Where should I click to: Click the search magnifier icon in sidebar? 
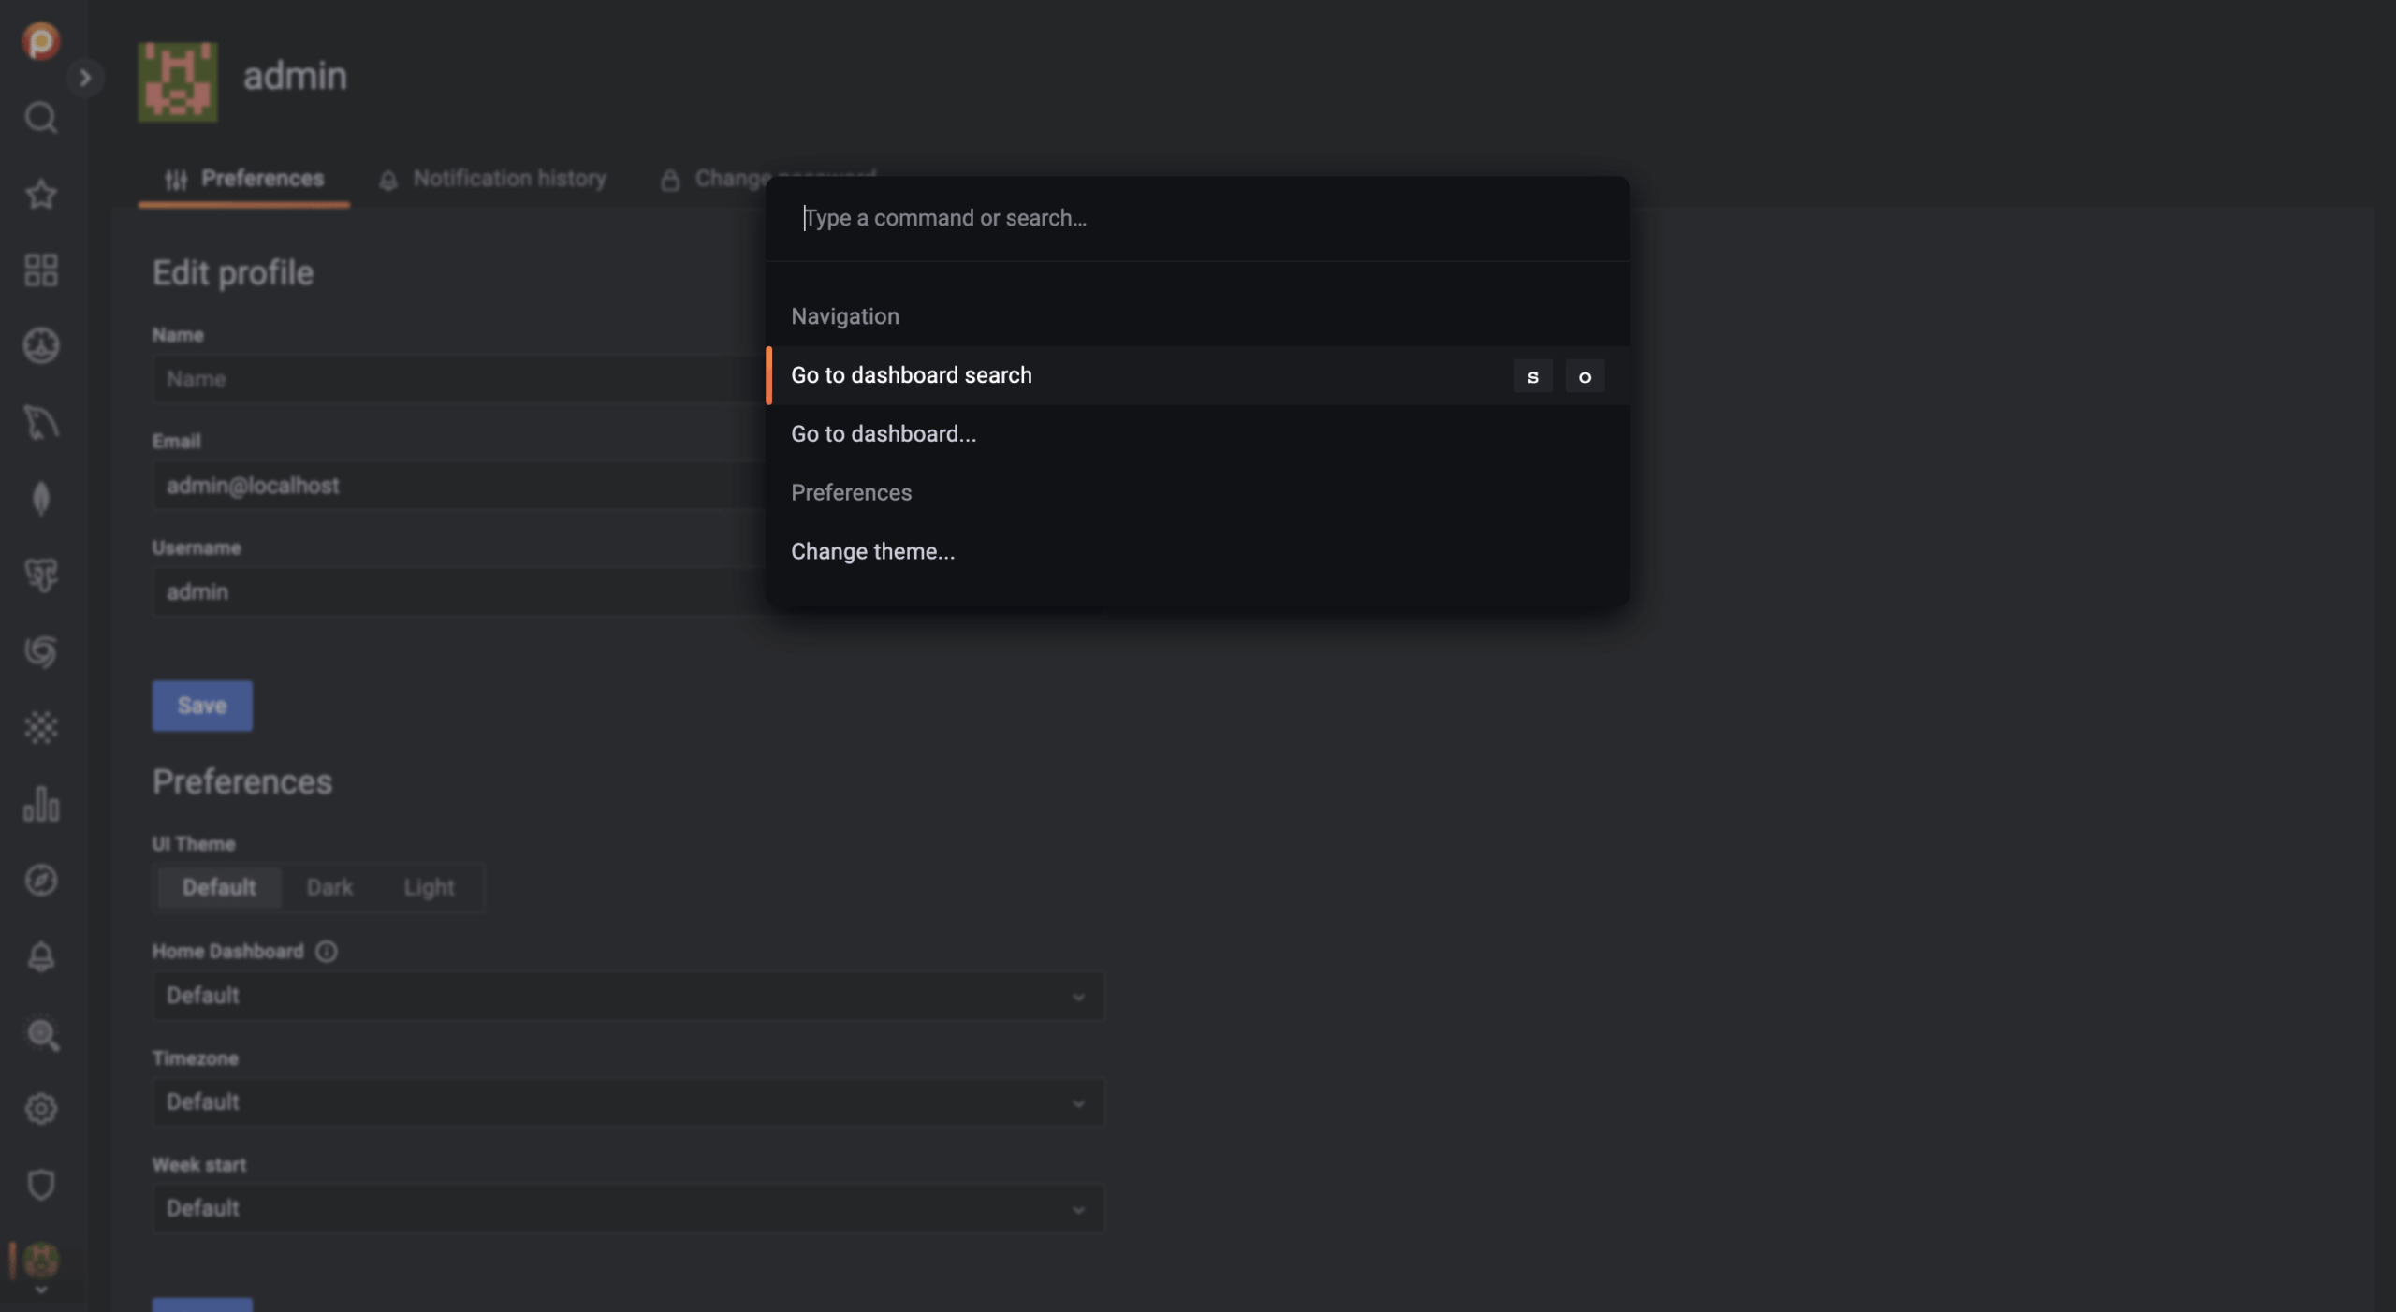click(40, 118)
